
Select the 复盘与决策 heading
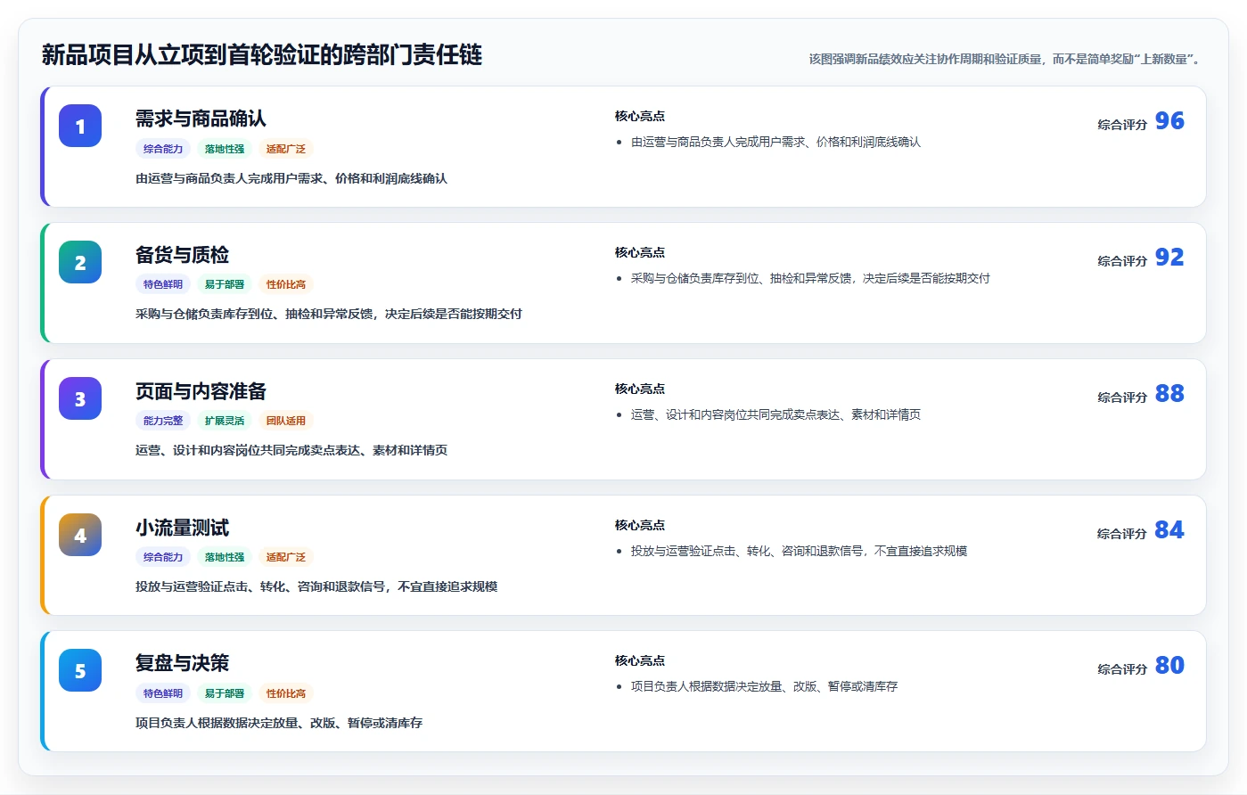pos(182,663)
